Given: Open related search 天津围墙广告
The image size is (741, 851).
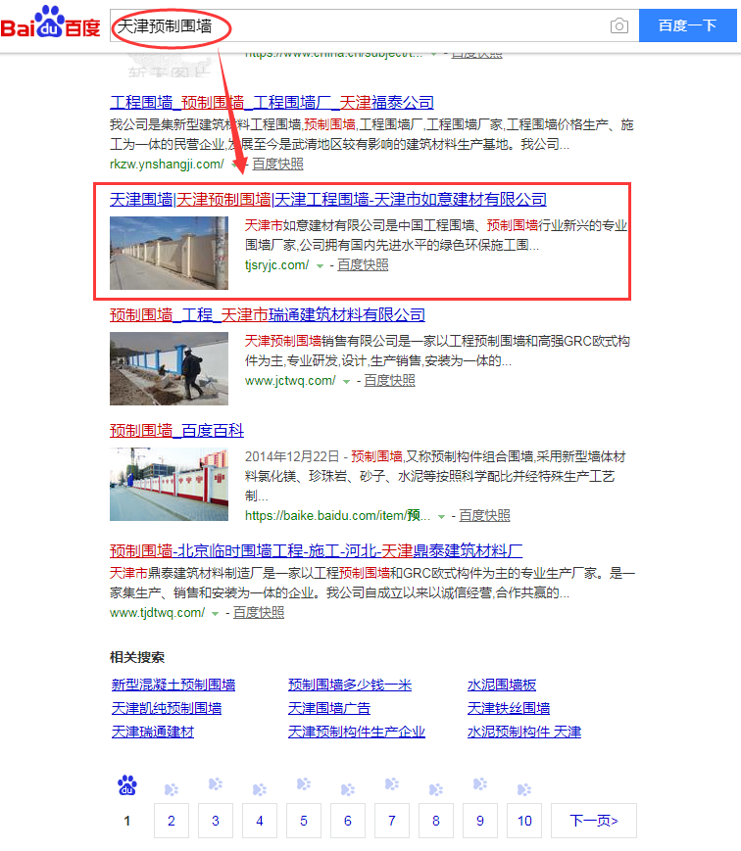Looking at the screenshot, I should (329, 708).
